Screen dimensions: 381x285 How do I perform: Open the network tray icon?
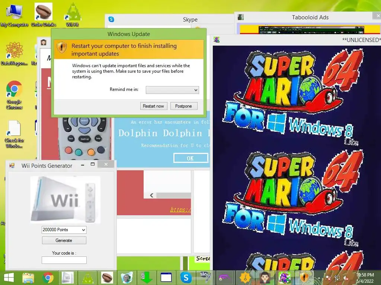point(337,278)
